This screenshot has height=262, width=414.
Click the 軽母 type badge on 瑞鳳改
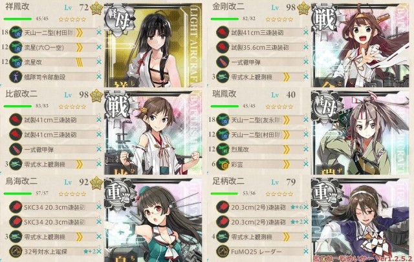tap(324, 107)
